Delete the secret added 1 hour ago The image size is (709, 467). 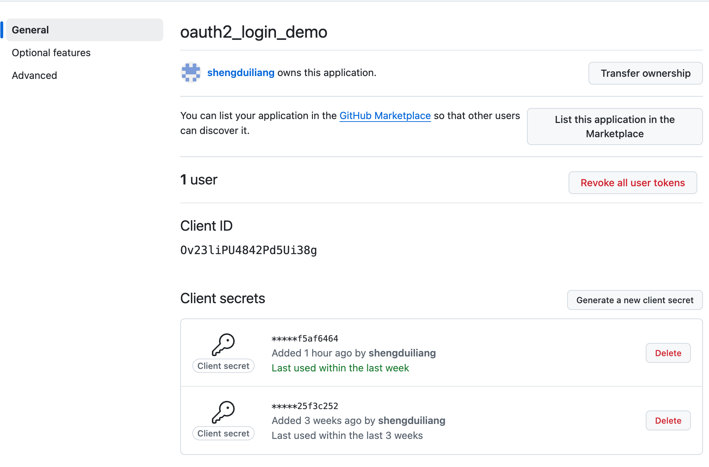(668, 353)
